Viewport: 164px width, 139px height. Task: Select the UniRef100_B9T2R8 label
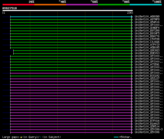point(147,31)
